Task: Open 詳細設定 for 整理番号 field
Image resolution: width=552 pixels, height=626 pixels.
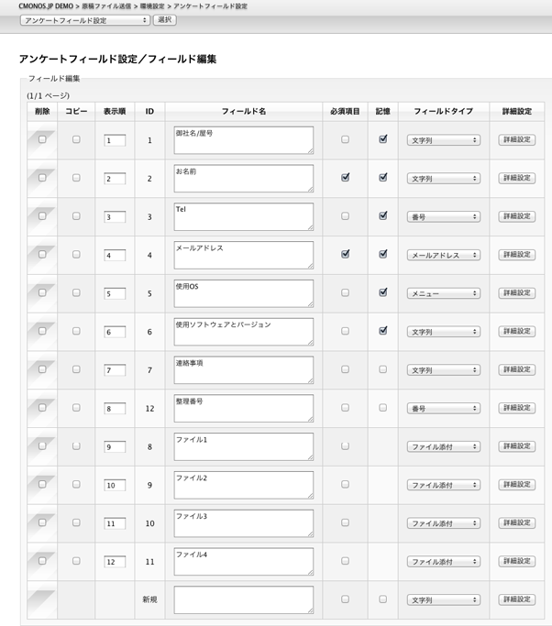Action: tap(517, 408)
